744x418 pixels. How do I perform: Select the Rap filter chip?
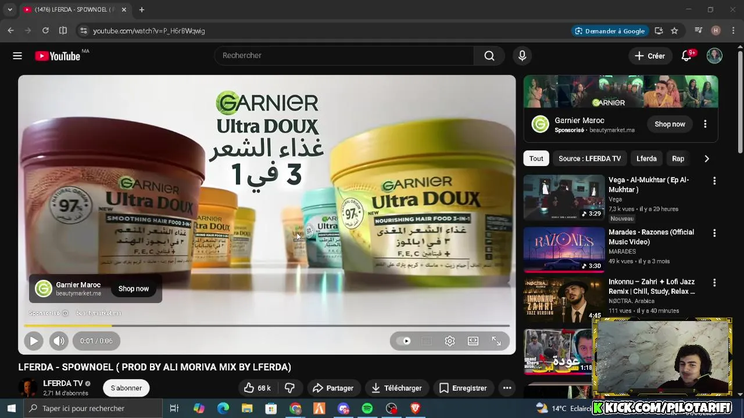coord(678,158)
